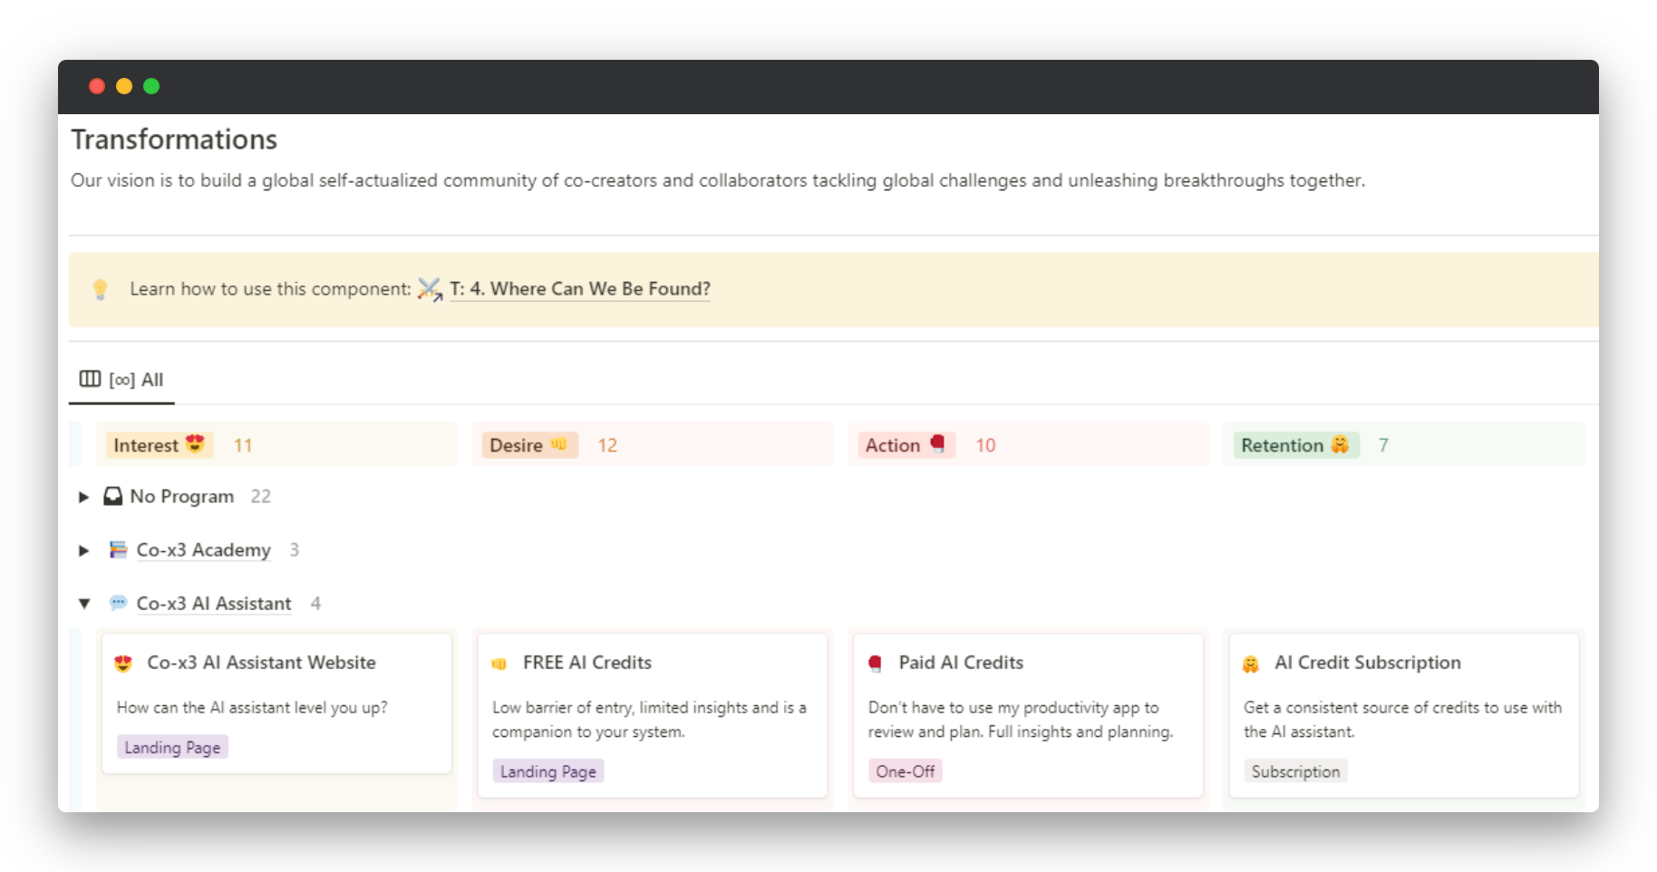The height and width of the screenshot is (872, 1657).
Task: Expand the Co-x3 Academy group
Action: [x=83, y=550]
